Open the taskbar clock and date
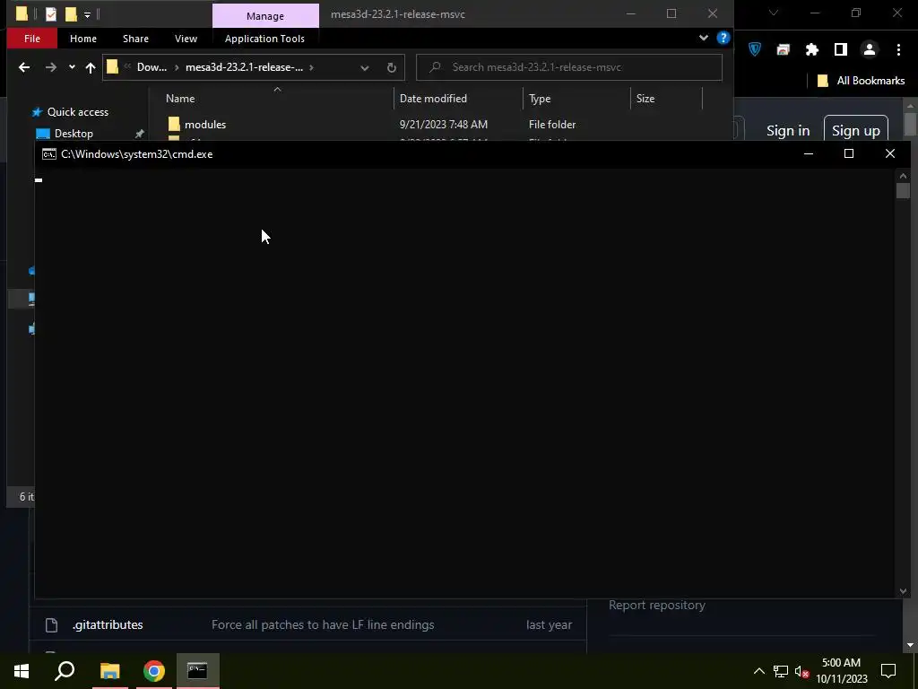The height and width of the screenshot is (689, 918). point(841,671)
